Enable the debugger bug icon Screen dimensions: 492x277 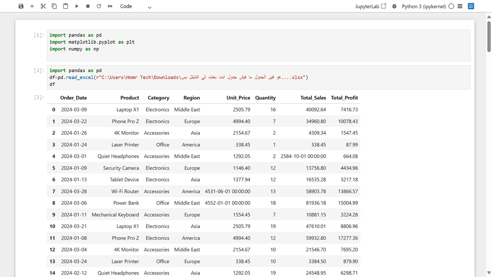tap(394, 6)
